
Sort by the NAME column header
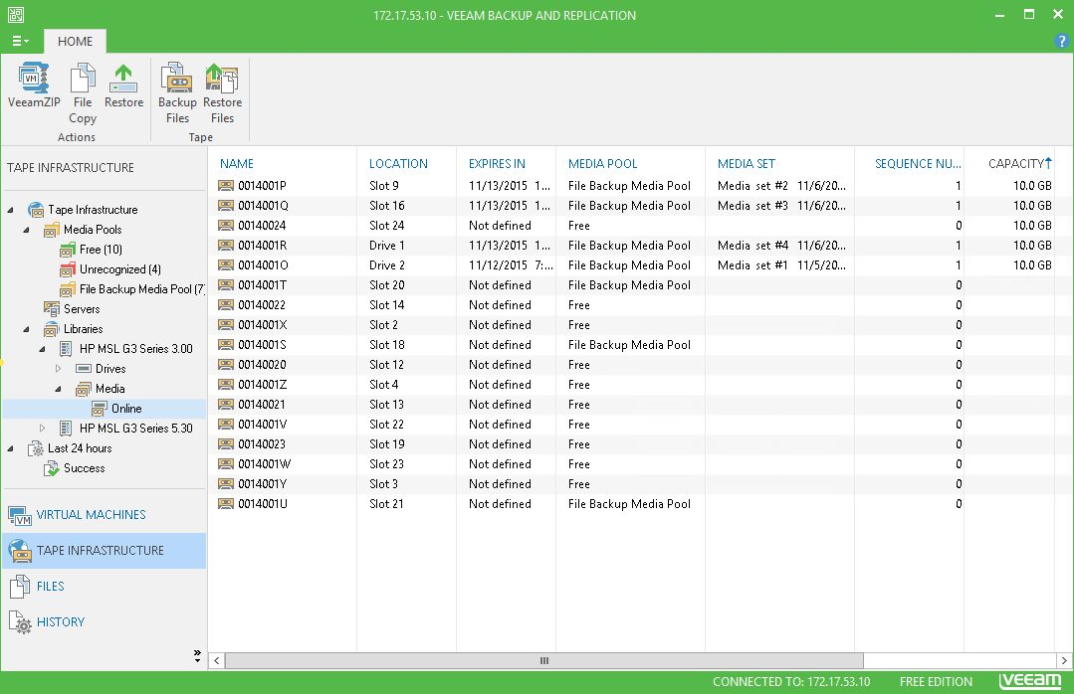click(x=236, y=164)
